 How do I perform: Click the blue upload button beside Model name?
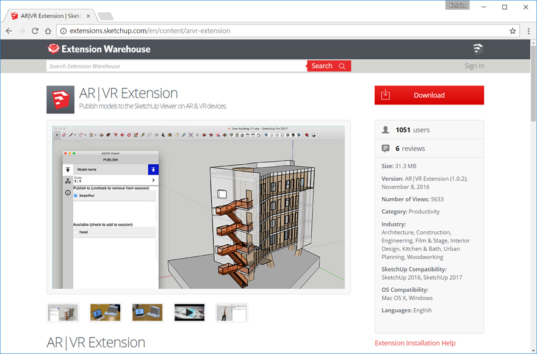click(x=153, y=169)
